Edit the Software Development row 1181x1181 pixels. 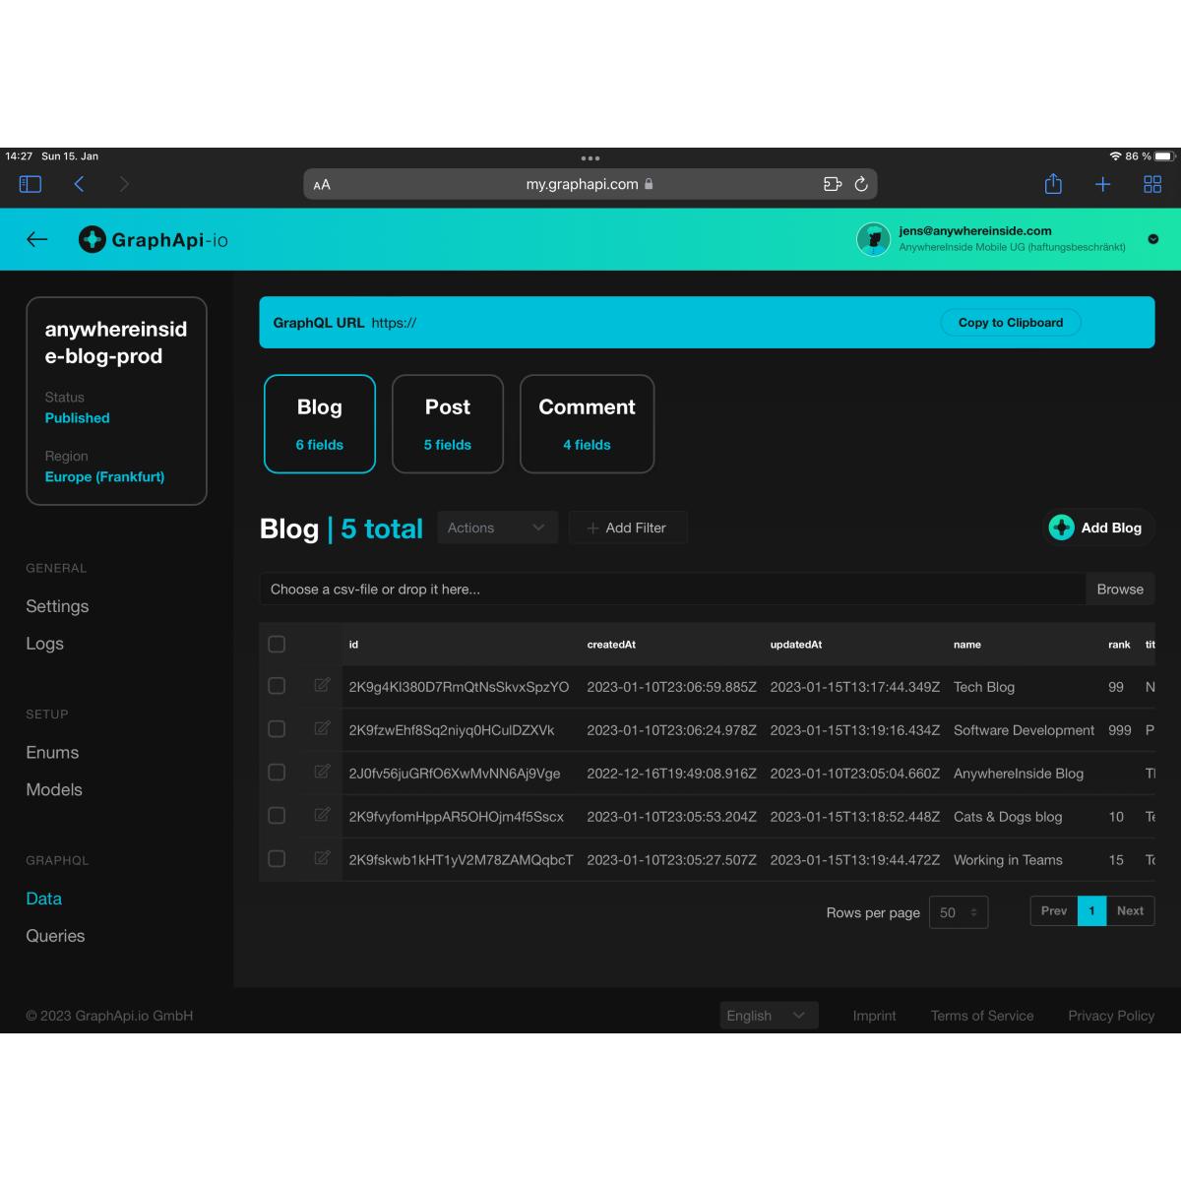(322, 728)
